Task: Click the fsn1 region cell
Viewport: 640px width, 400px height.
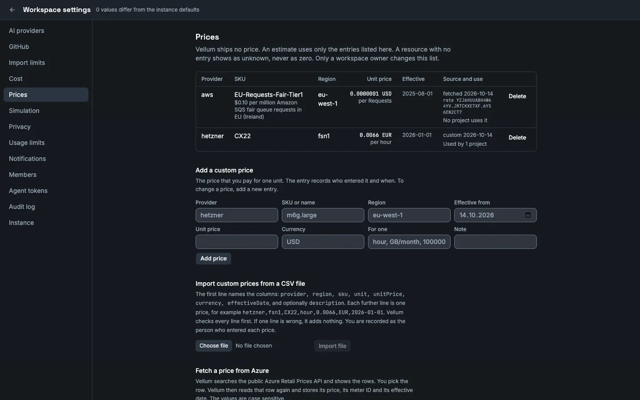Action: point(324,136)
